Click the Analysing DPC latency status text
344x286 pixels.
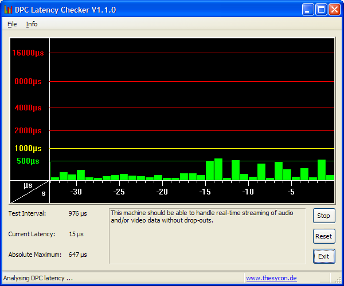38,278
